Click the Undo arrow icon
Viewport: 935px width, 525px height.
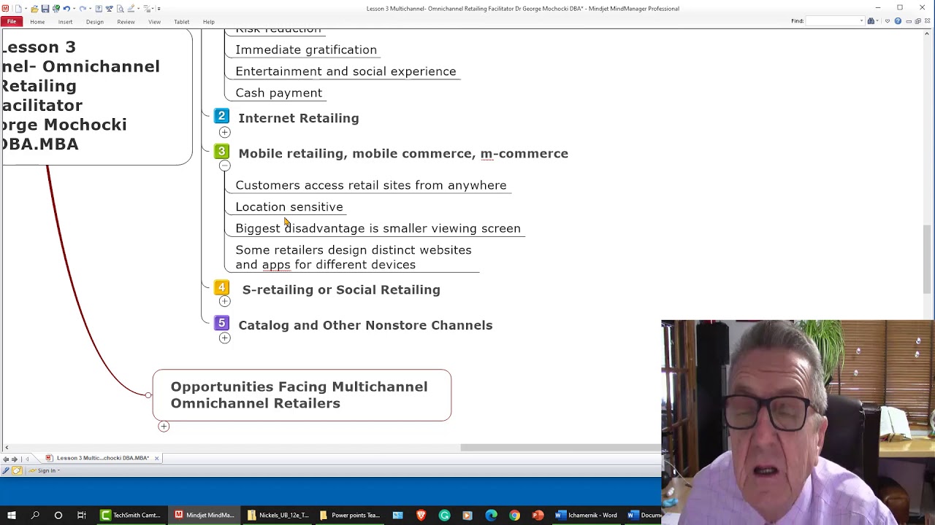66,9
